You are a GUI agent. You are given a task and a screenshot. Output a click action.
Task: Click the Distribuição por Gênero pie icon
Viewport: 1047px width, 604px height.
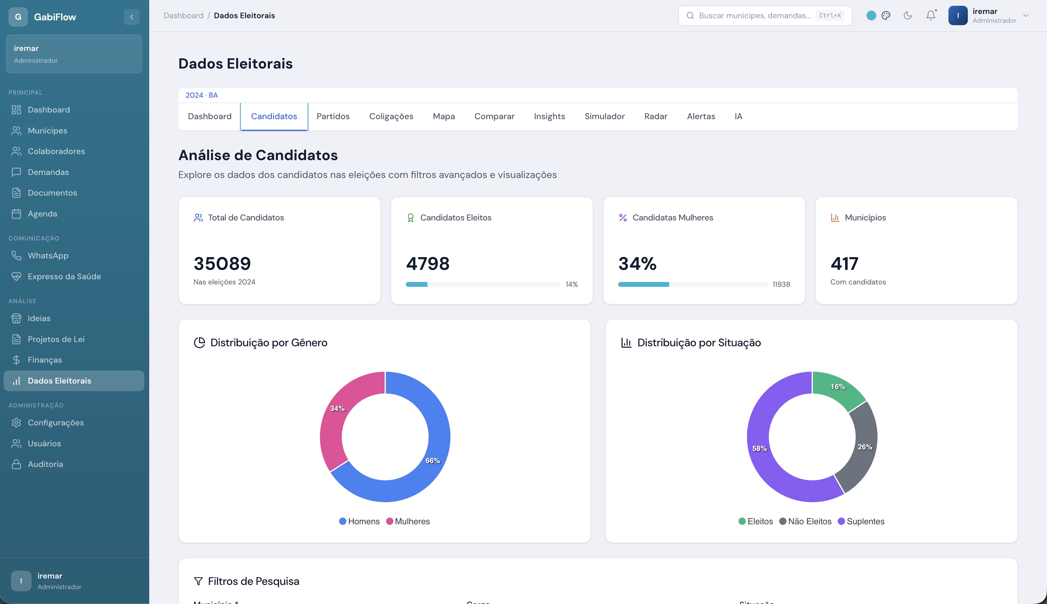click(200, 343)
